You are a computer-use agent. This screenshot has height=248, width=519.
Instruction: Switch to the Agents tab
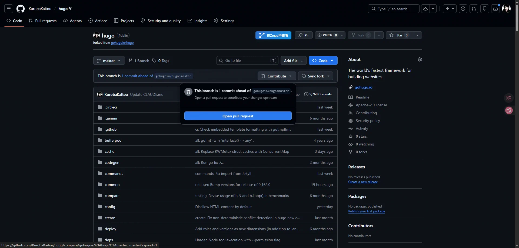coord(72,21)
